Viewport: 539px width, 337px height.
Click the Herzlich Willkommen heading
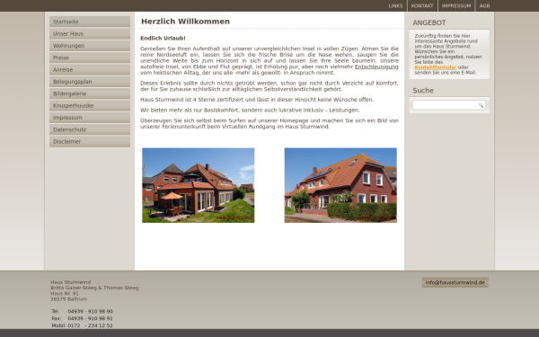[185, 22]
